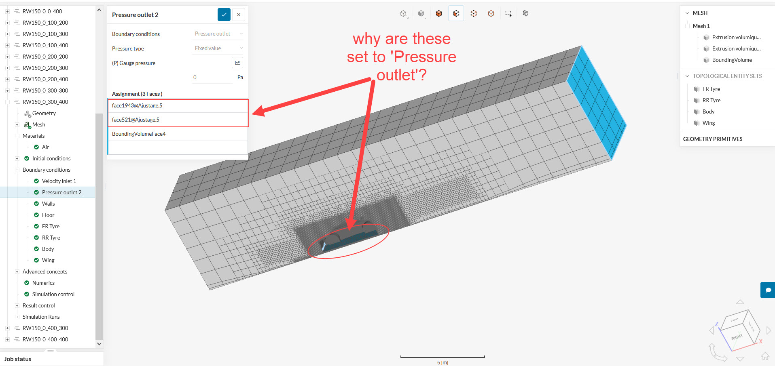Select face1943@Ajustage.5 in assignment list
The image size is (775, 366).
click(178, 106)
